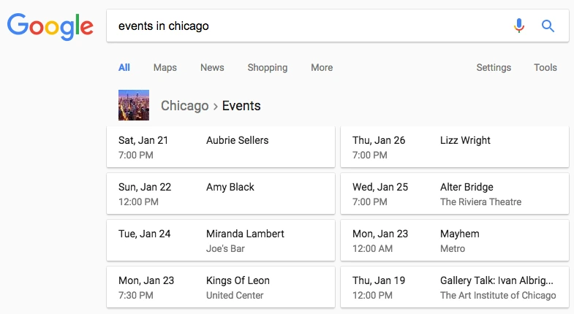The height and width of the screenshot is (314, 574).
Task: Open Kings Of Leon at United Center
Action: tap(221, 288)
